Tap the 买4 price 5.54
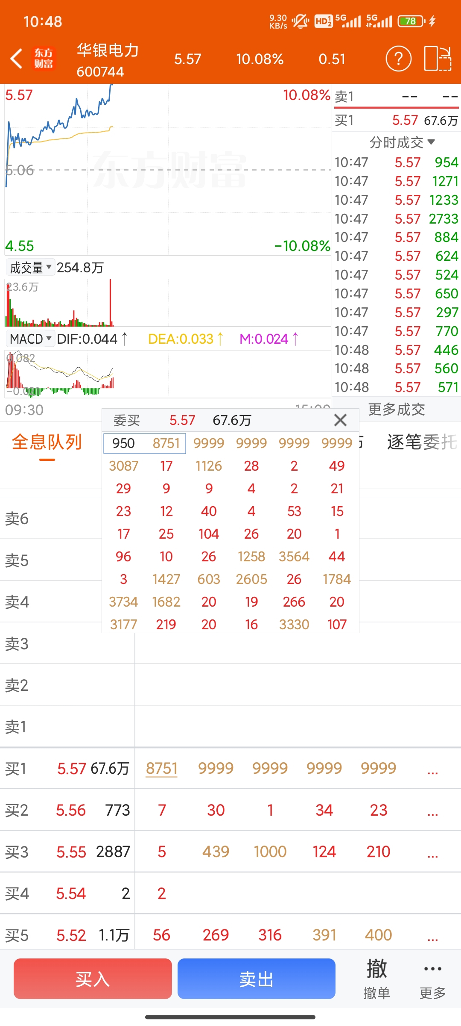Screen dimensions: 461x1026 point(71,893)
